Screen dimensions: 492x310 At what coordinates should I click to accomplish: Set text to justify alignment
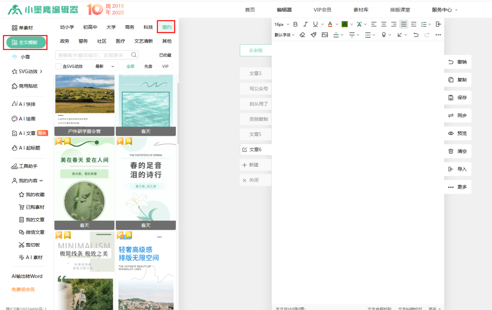click(404, 24)
